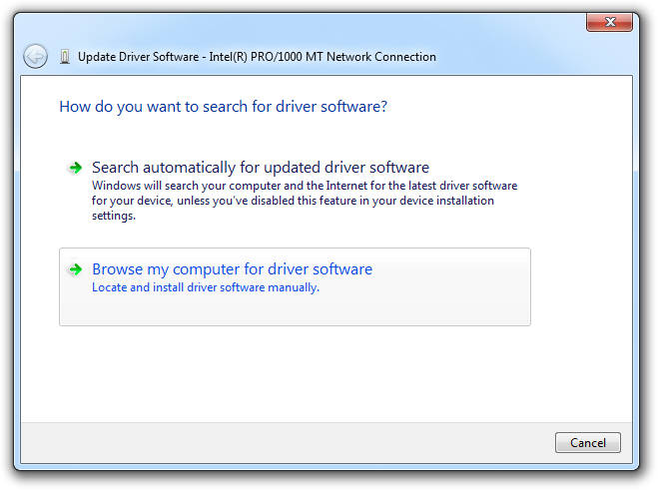The width and height of the screenshot is (658, 490).
Task: Cancel the driver update wizard
Action: pyautogui.click(x=587, y=442)
